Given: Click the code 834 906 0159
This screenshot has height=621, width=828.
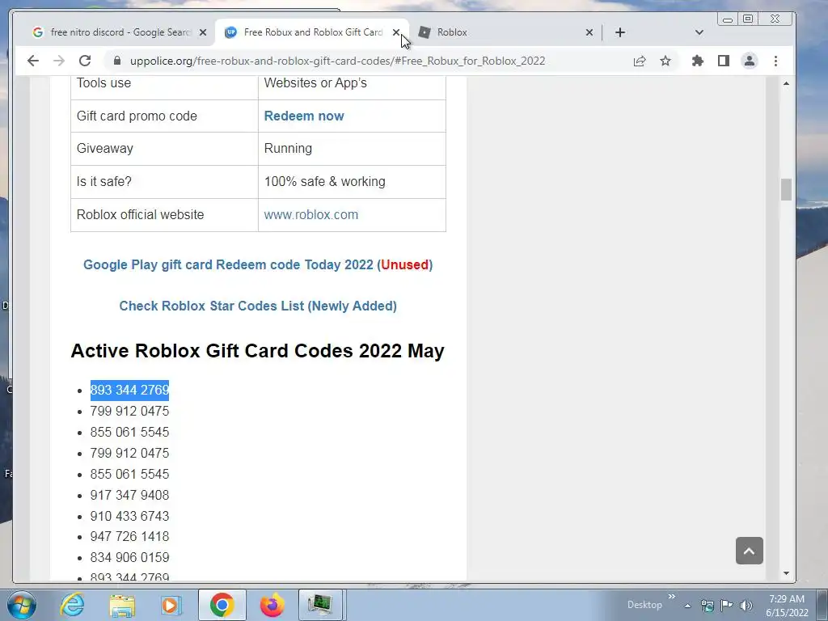Looking at the screenshot, I should (x=129, y=558).
